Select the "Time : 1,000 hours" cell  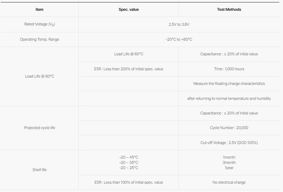229,69
